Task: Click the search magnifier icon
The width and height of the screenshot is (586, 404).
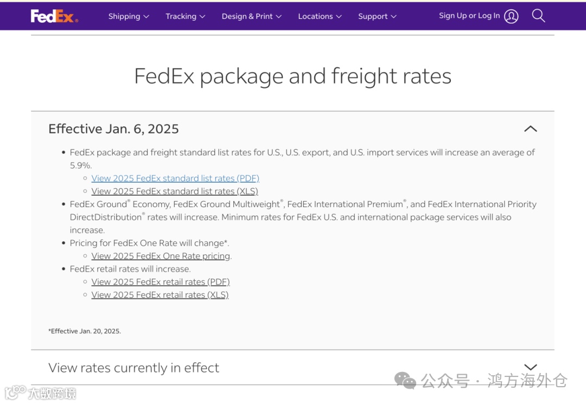Action: click(x=538, y=16)
